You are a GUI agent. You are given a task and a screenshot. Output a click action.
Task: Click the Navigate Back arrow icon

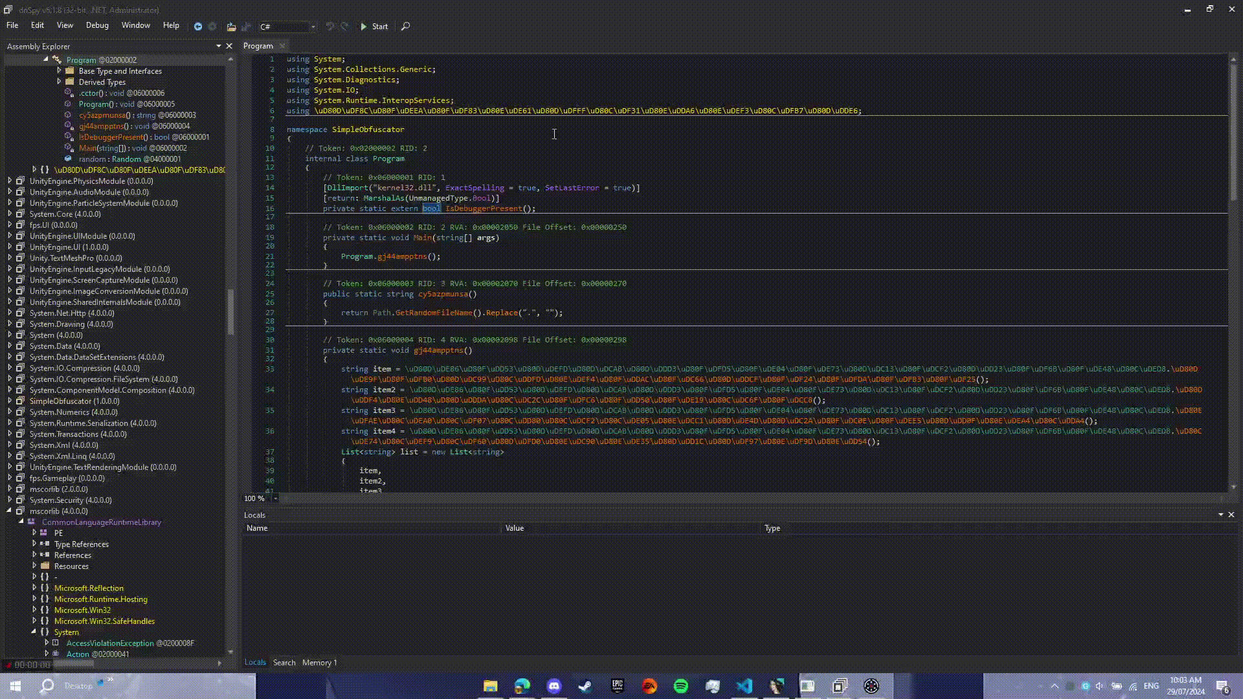pos(198,27)
